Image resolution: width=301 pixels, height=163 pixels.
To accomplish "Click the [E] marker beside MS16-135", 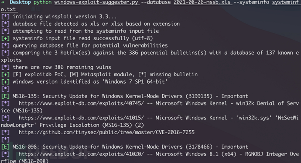I will [5, 96].
